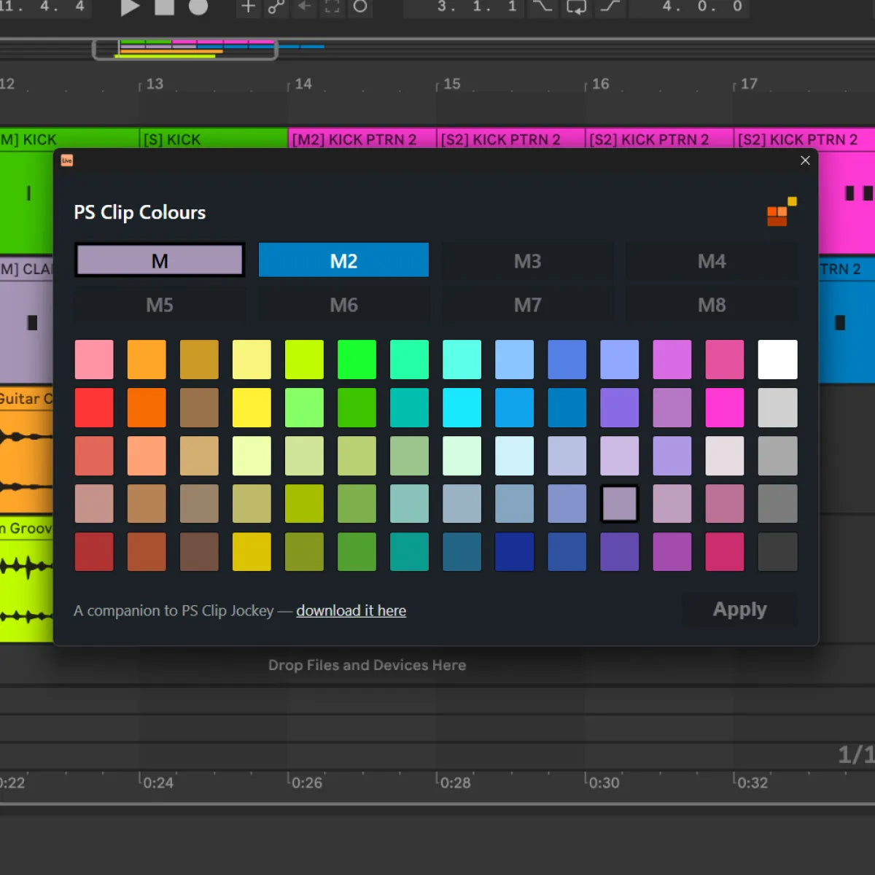Viewport: 875px width, 875px height.
Task: Click the Session Record circle icon
Action: [x=360, y=7]
